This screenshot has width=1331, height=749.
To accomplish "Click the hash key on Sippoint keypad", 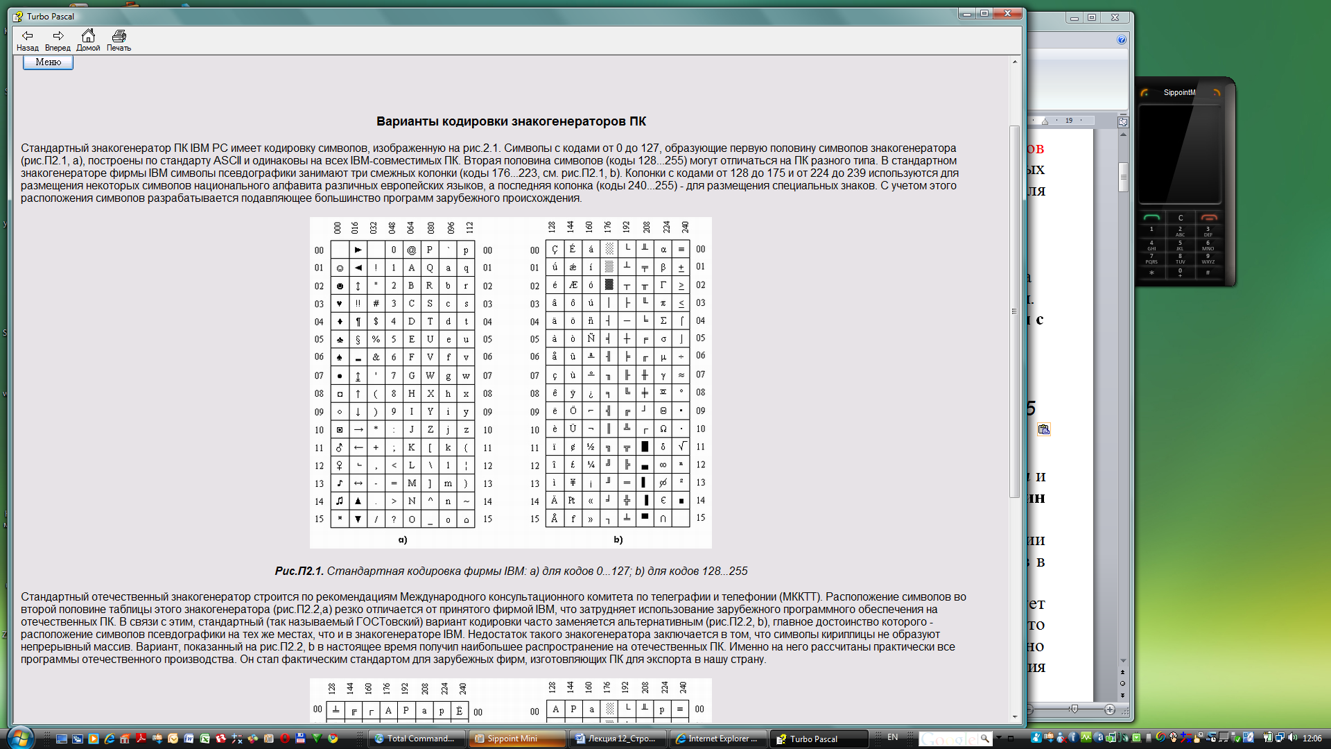I will click(1208, 273).
